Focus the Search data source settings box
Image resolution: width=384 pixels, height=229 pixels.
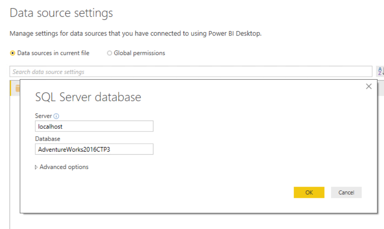(x=190, y=72)
